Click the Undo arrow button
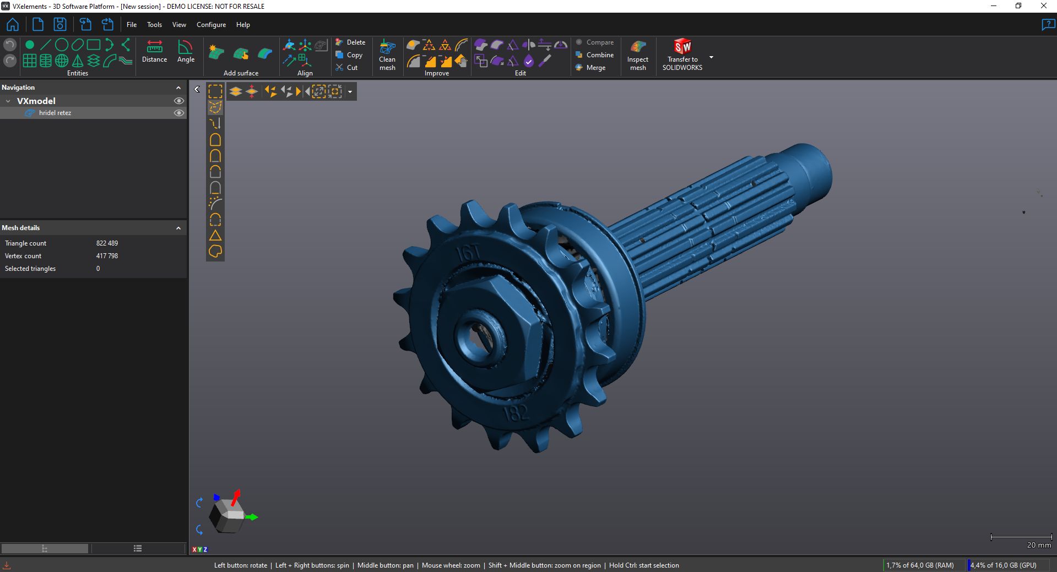Viewport: 1057px width, 572px height. [x=10, y=45]
